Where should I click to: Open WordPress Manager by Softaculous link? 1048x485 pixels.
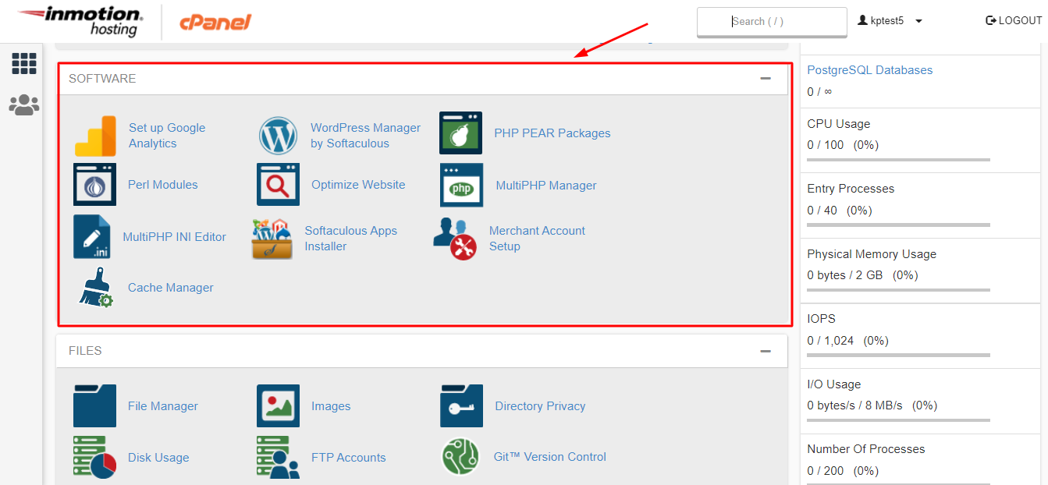tap(365, 136)
